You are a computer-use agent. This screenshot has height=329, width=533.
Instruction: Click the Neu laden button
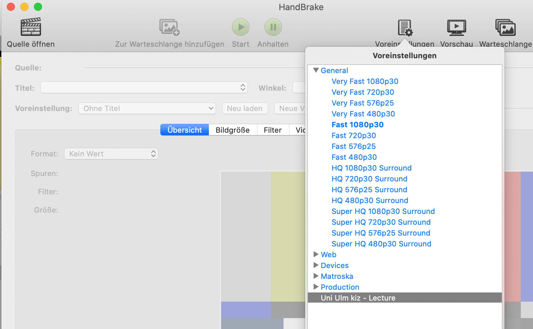245,108
